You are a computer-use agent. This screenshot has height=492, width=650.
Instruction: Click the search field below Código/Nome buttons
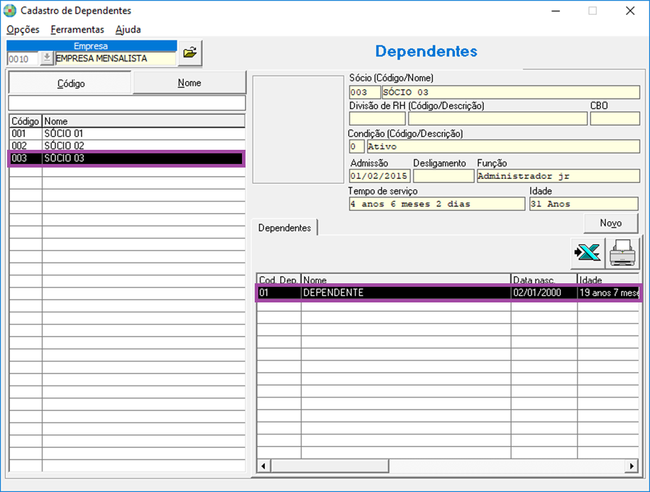(x=127, y=103)
